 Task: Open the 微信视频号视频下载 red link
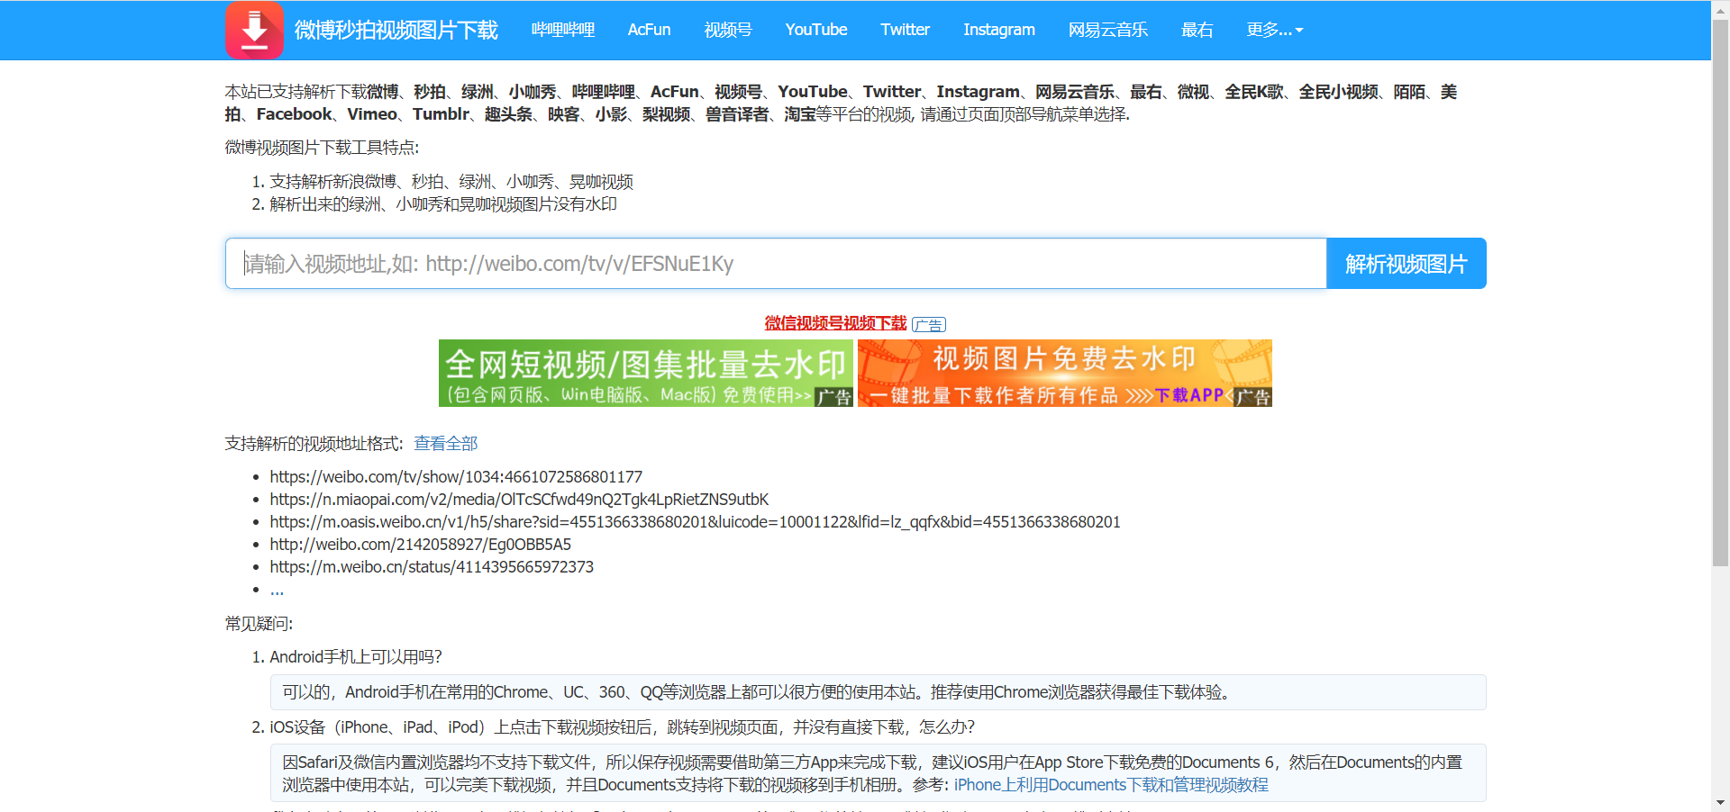[x=835, y=323]
